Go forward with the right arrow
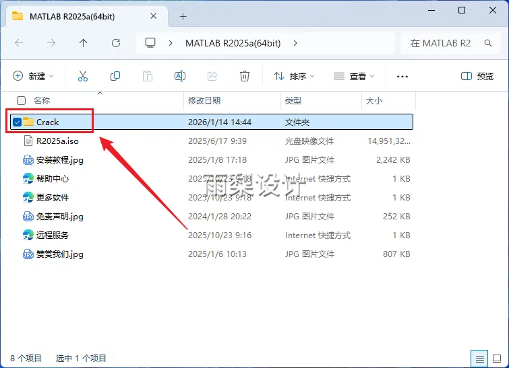509x368 pixels. (x=51, y=43)
